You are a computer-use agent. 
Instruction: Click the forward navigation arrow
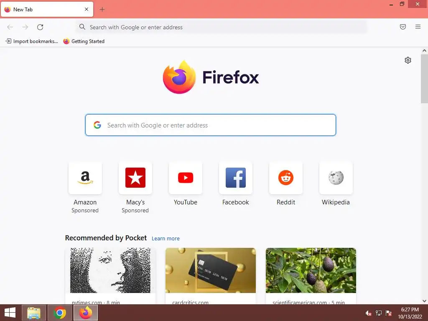(25, 27)
